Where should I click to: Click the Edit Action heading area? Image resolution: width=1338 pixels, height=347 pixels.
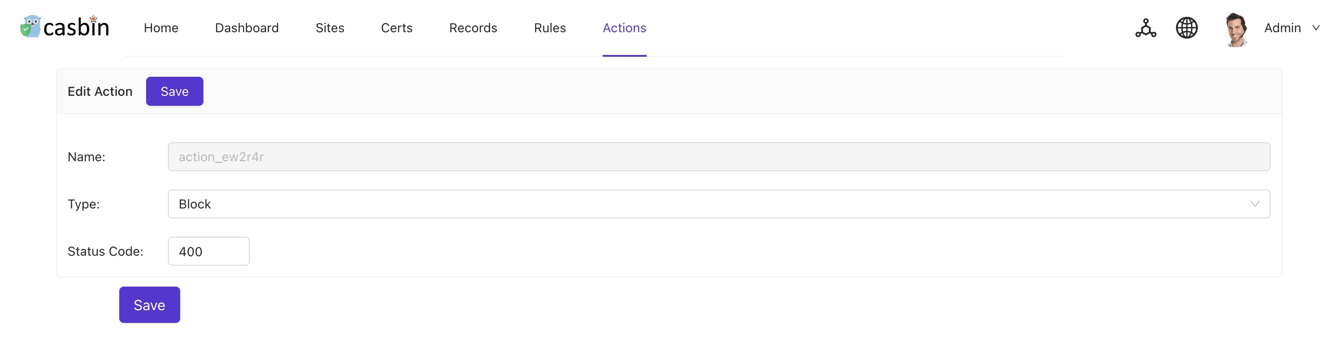(100, 91)
